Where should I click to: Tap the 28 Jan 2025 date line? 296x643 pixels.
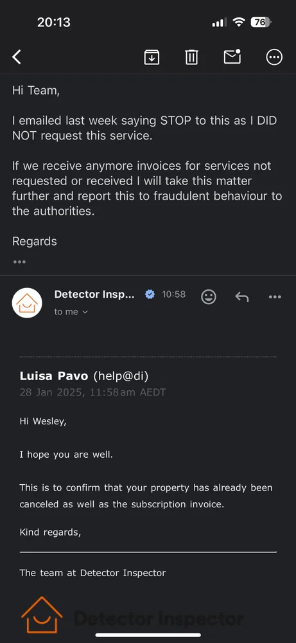[92, 392]
